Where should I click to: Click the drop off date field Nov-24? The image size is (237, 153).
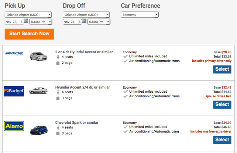(72, 22)
